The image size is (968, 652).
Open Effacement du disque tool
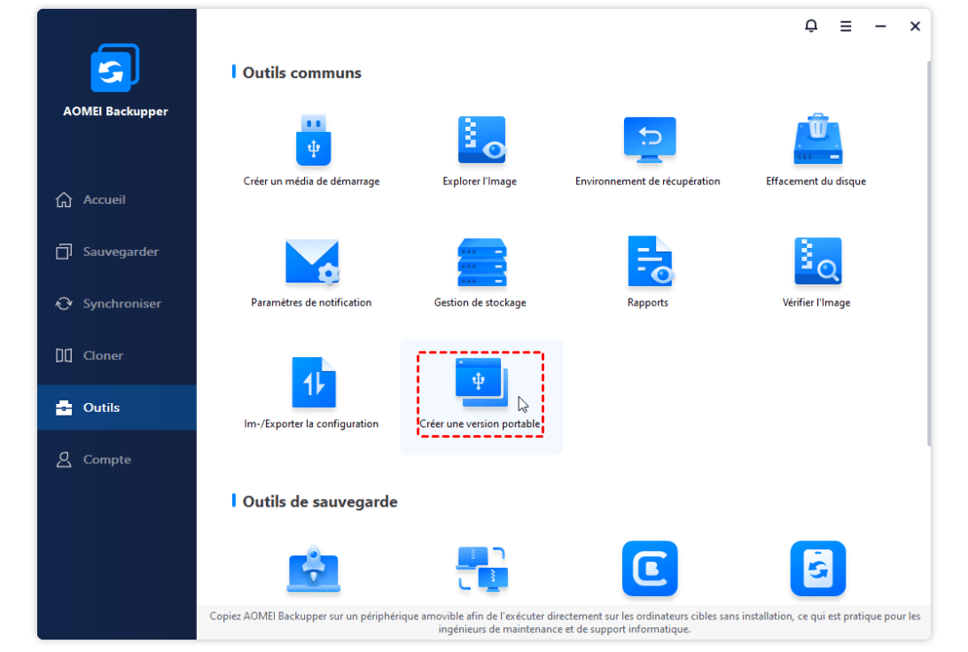816,151
